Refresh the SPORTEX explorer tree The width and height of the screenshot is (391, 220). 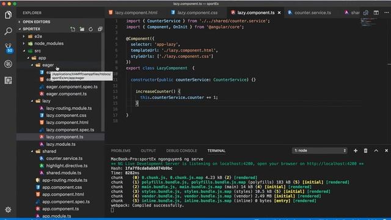[x=91, y=29]
